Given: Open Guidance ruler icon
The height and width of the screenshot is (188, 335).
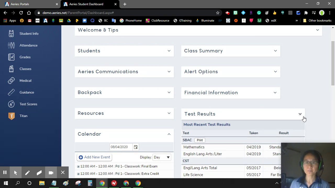Looking at the screenshot, I should point(11,92).
